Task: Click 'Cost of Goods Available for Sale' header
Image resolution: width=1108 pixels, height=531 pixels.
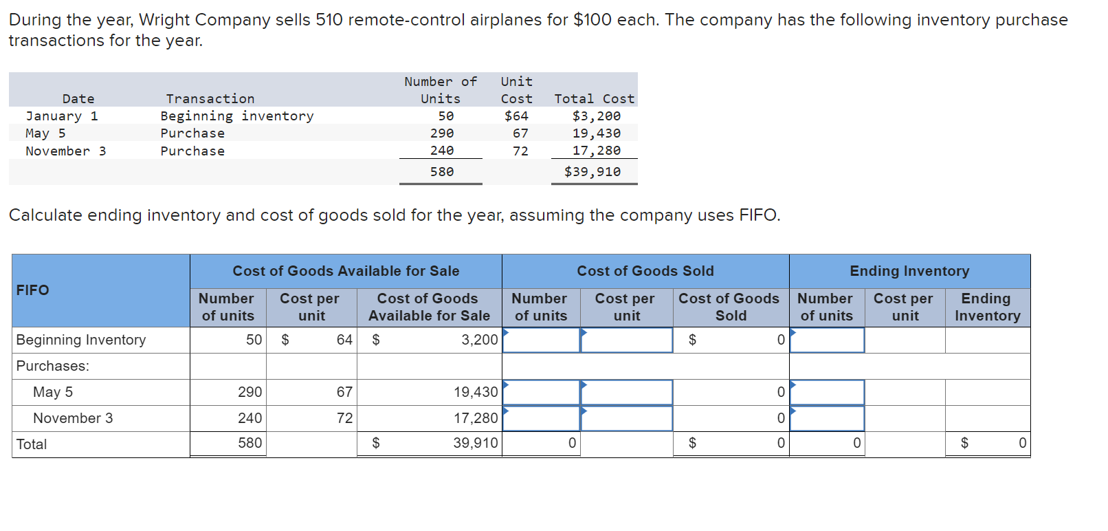Action: [x=346, y=271]
